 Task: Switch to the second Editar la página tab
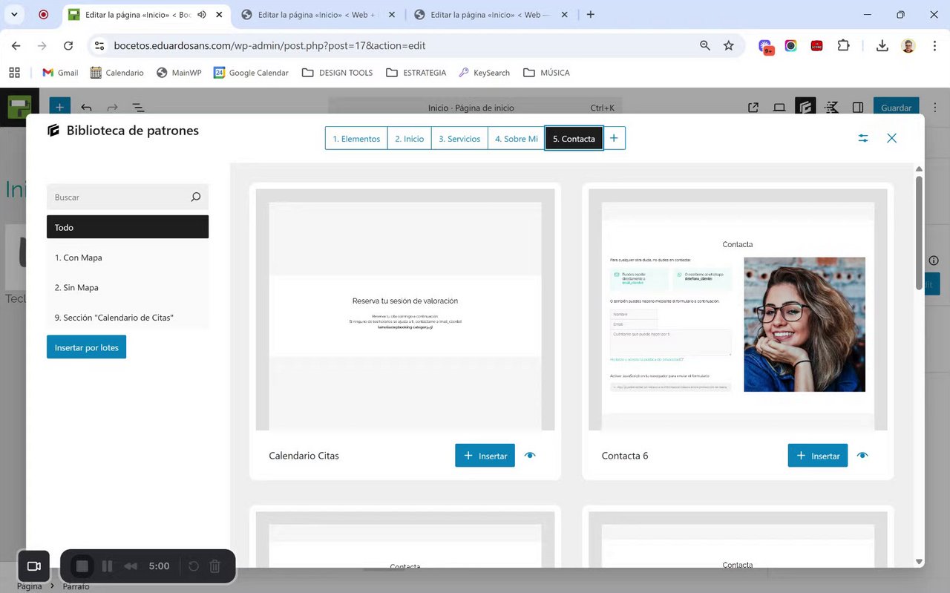[318, 14]
